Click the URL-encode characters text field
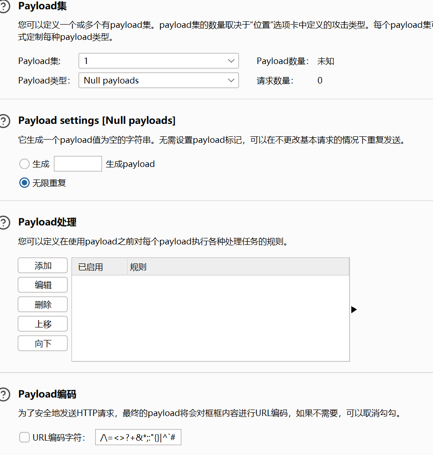Viewport: 433px width, 455px height. tap(138, 437)
